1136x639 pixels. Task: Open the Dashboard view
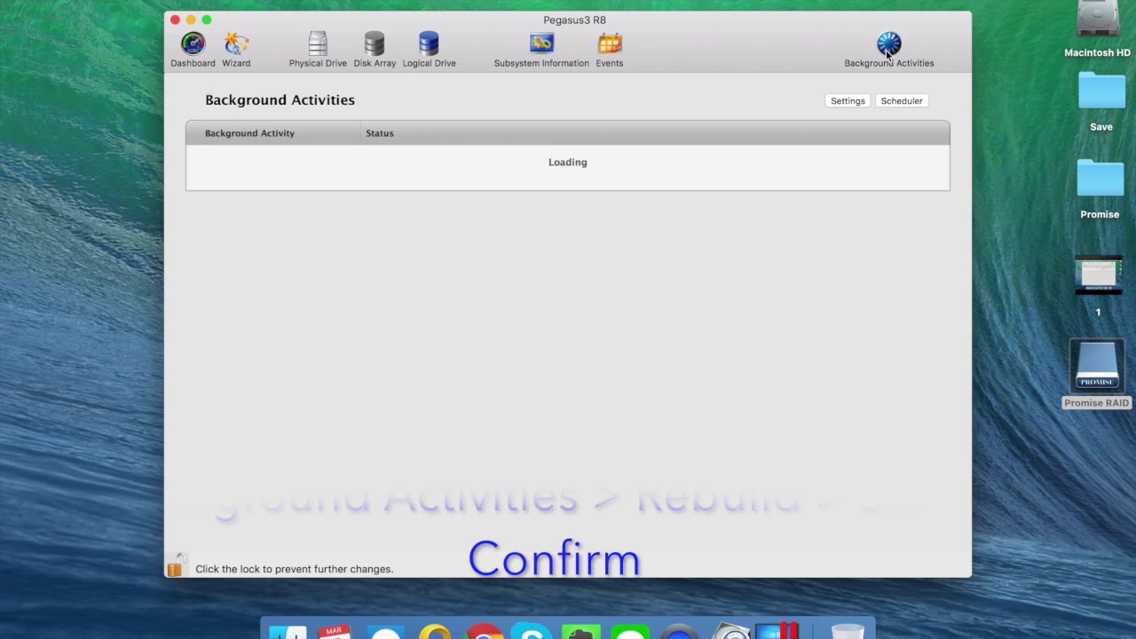pos(193,50)
